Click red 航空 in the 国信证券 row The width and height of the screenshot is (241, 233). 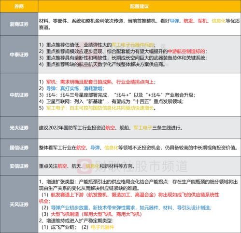81,148
